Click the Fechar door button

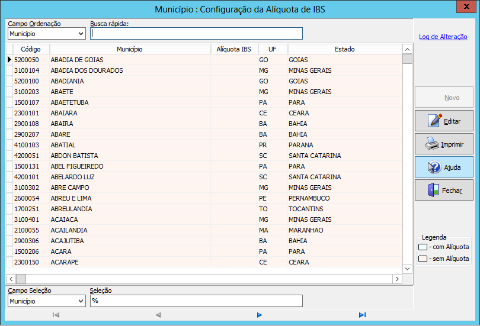[444, 191]
